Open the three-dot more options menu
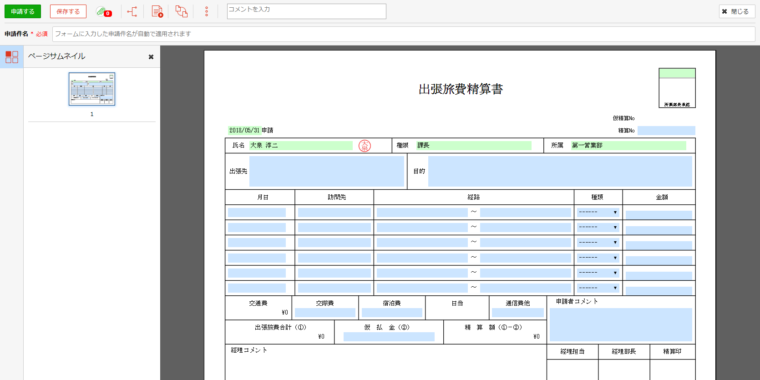The image size is (760, 380). coord(207,11)
